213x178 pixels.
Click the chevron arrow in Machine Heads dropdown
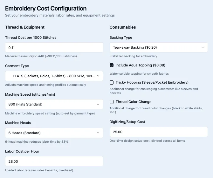click(x=98, y=133)
